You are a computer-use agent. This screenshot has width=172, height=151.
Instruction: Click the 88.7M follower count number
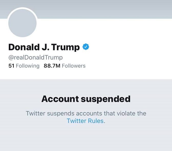52,66
